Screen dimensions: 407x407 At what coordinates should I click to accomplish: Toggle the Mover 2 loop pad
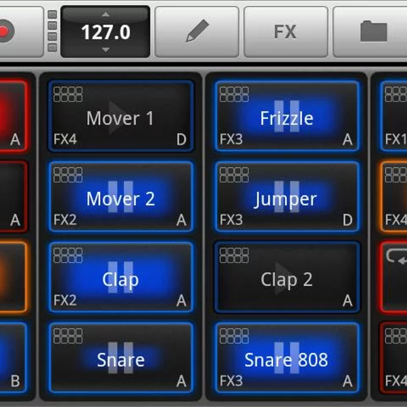[121, 197]
